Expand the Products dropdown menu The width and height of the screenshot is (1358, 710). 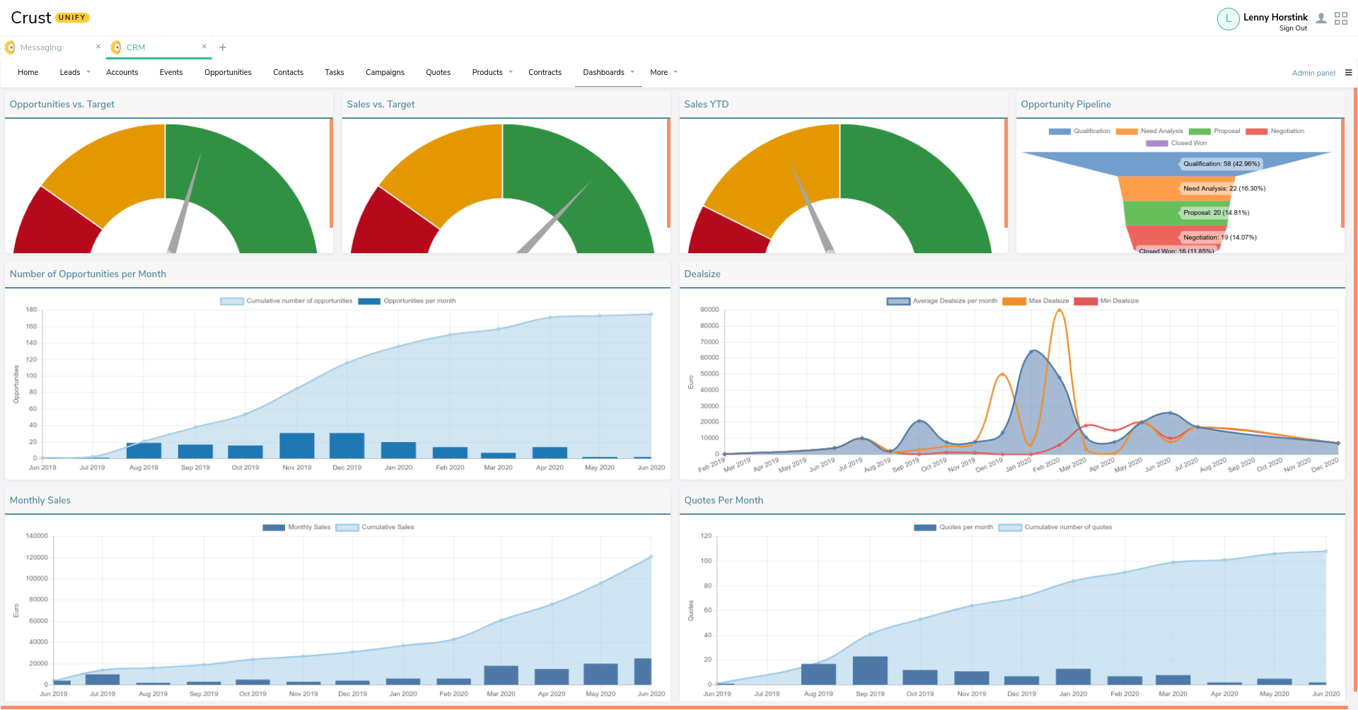[492, 72]
